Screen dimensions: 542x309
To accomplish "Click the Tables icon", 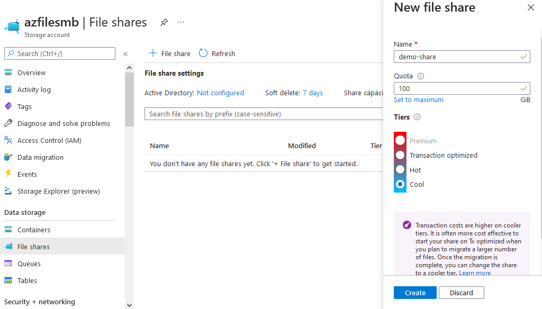I will click(8, 280).
